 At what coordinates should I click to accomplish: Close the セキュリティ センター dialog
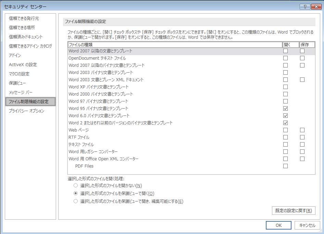point(315,7)
